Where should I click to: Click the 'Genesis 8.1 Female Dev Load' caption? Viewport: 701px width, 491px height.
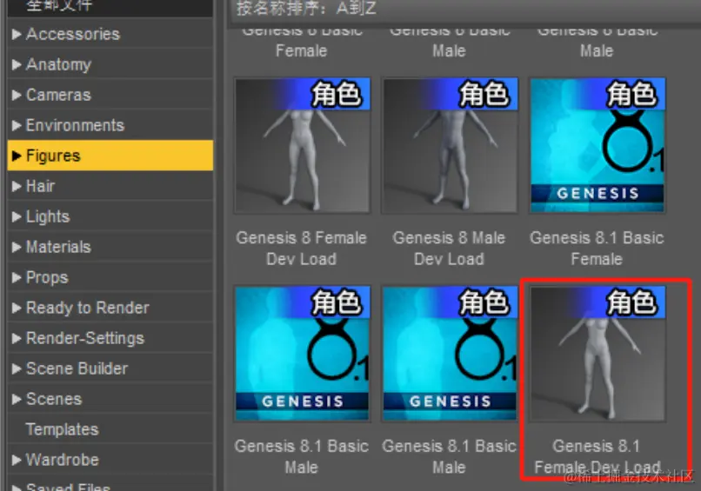point(598,456)
